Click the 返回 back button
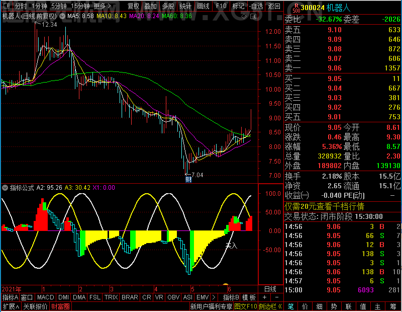 point(274,6)
